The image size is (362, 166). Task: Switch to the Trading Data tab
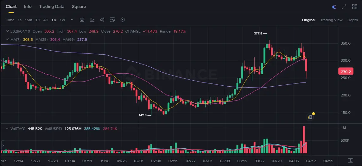pos(52,7)
